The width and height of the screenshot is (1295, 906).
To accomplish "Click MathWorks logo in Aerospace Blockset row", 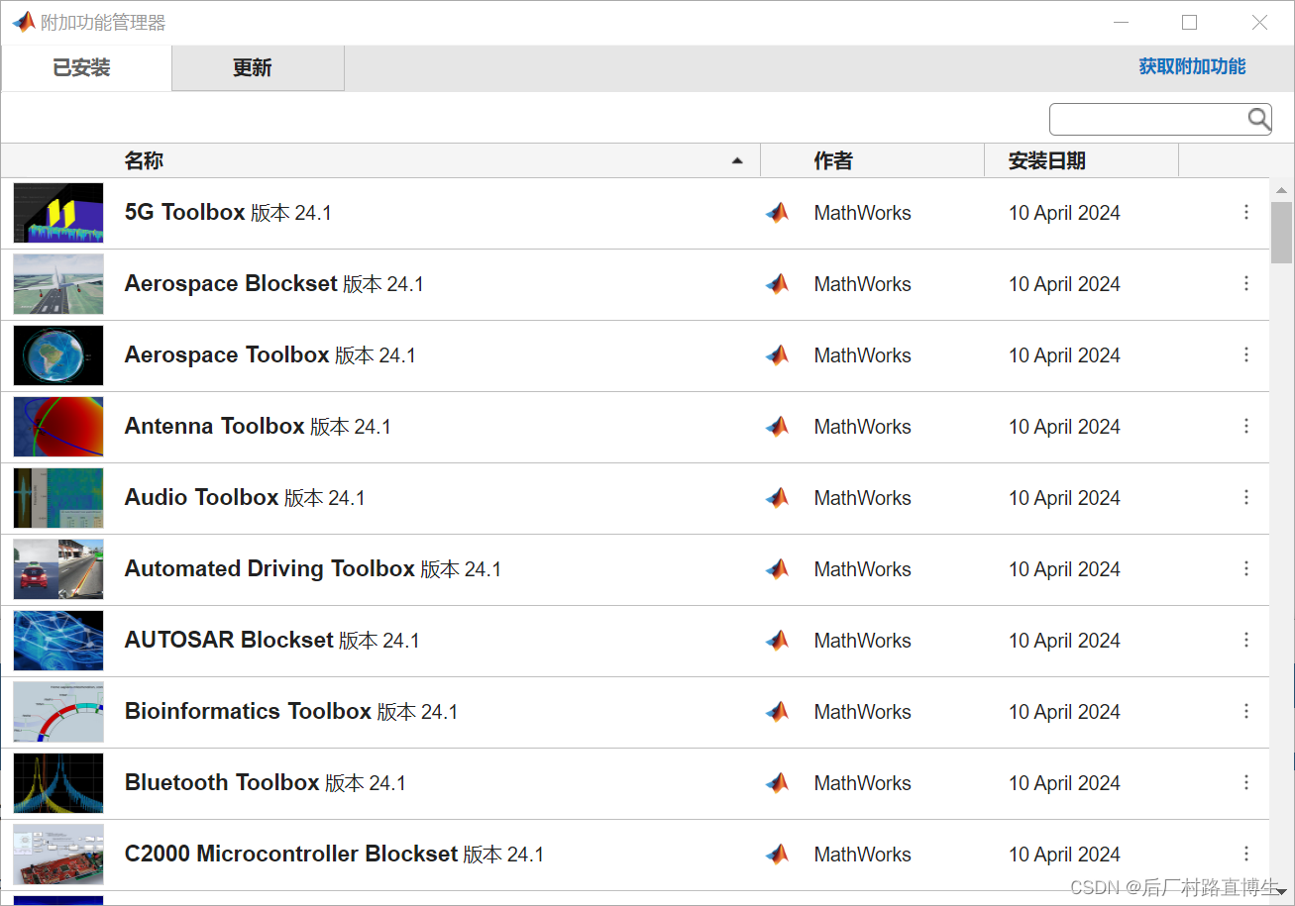I will 778,284.
